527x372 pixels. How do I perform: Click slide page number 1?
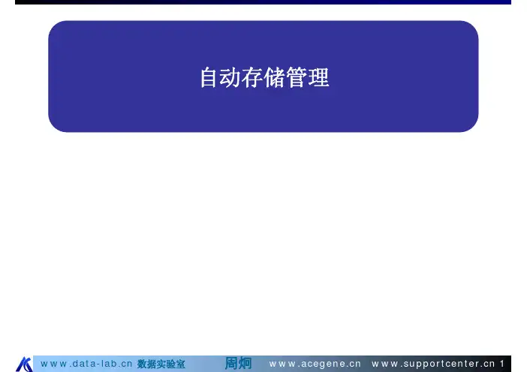click(501, 364)
